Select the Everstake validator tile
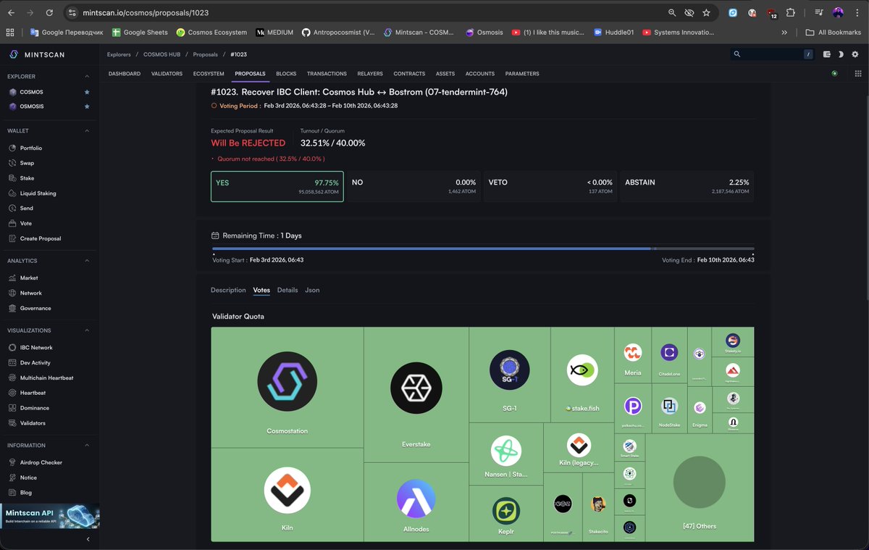869x550 pixels. pyautogui.click(x=416, y=395)
